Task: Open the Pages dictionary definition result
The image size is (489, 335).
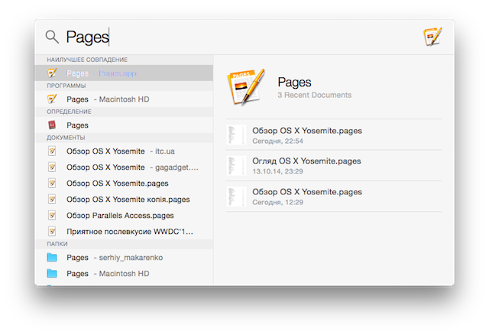Action: click(x=124, y=125)
